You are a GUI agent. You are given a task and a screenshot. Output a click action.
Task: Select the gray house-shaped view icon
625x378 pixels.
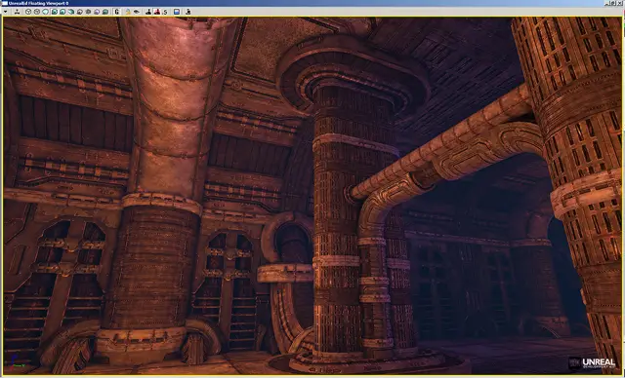80,12
